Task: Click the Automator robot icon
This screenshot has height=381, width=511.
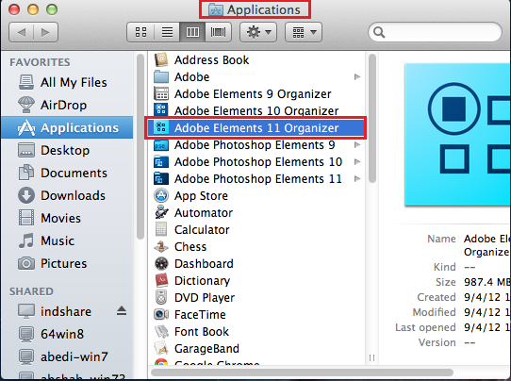Action: [x=161, y=212]
